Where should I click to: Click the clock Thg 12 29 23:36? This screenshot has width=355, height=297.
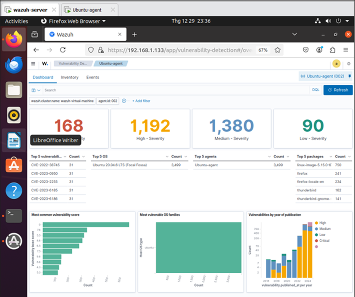[191, 21]
